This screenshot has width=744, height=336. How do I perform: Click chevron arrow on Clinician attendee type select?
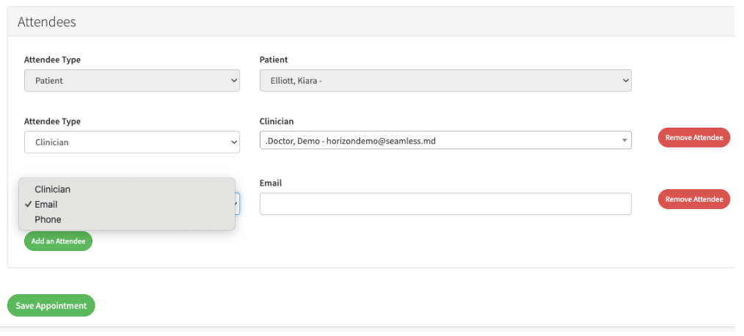pos(234,142)
